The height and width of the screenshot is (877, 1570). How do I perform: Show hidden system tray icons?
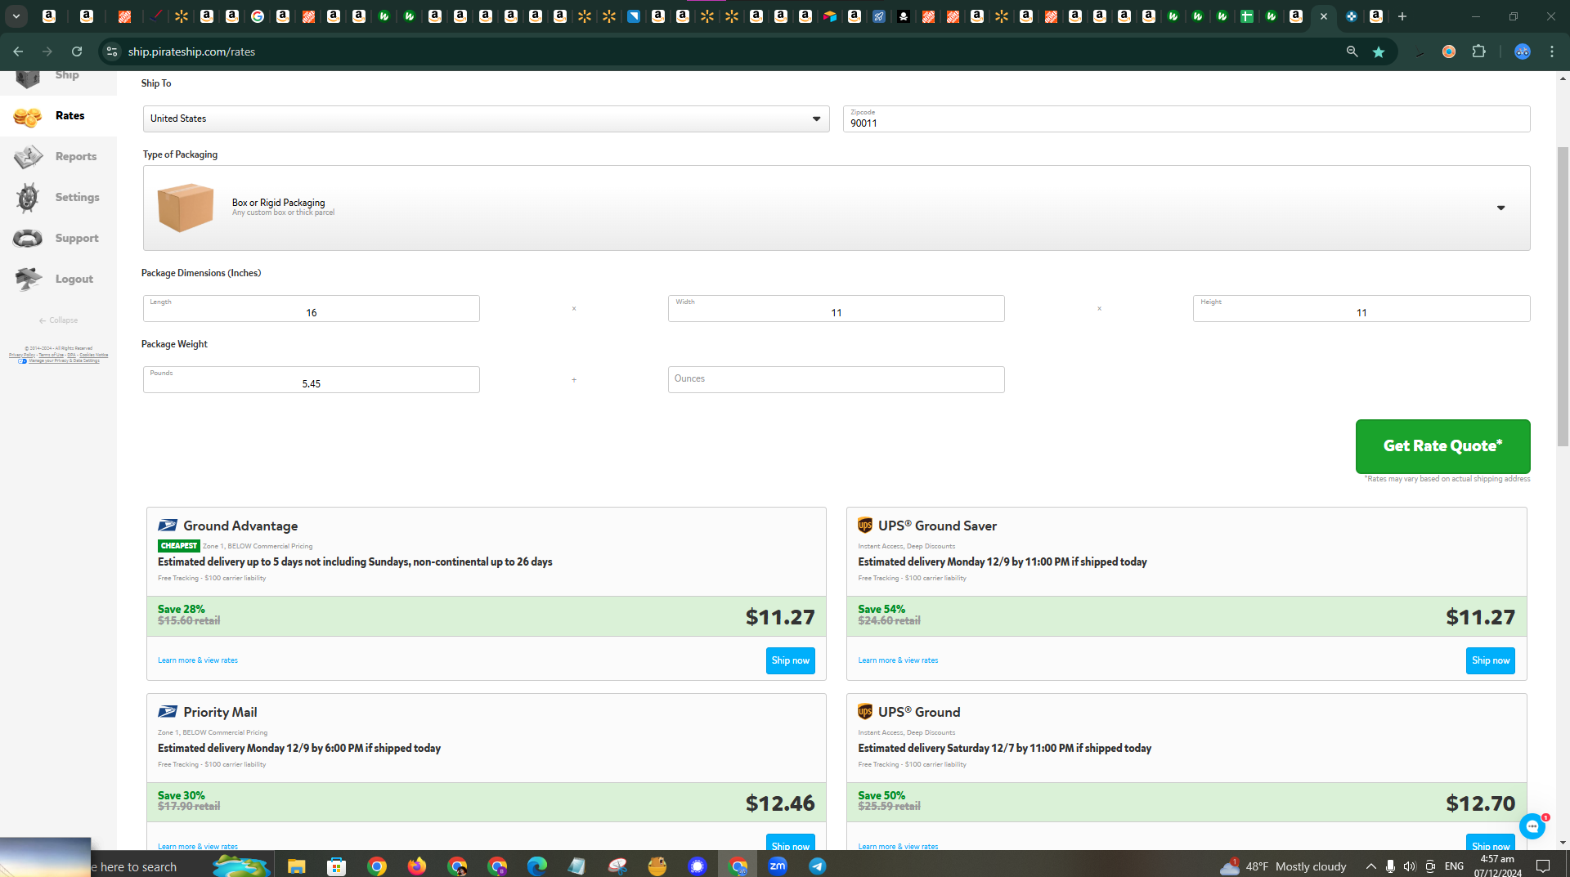1370,866
